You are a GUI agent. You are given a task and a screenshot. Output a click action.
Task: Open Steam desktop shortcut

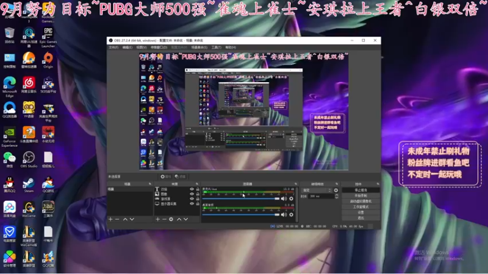pyautogui.click(x=29, y=184)
